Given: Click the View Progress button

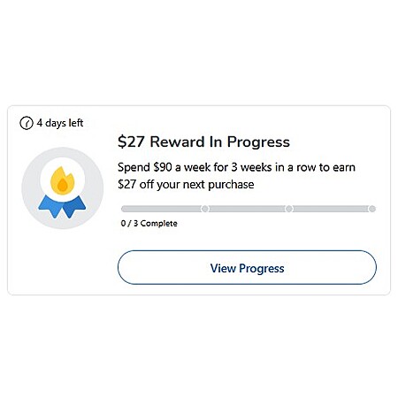Looking at the screenshot, I should [247, 267].
